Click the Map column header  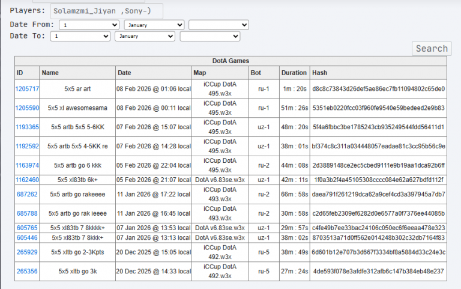(x=220, y=73)
